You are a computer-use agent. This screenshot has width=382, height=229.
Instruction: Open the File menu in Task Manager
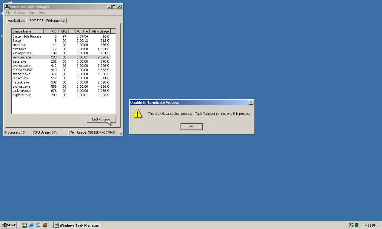pos(8,13)
